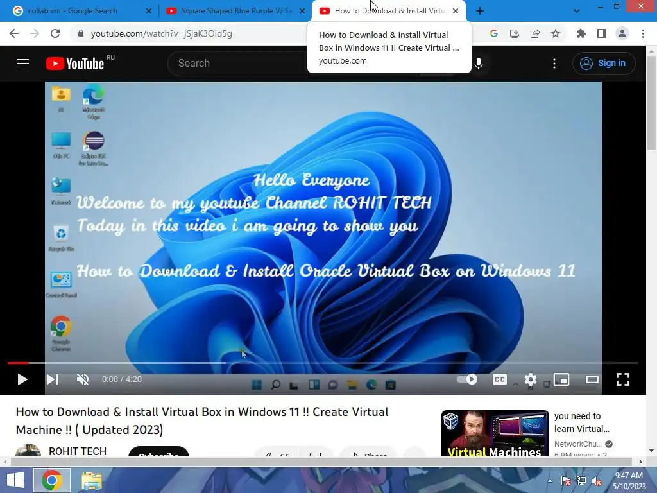Click the install app icon in address bar
657x493 pixels.
tap(515, 33)
